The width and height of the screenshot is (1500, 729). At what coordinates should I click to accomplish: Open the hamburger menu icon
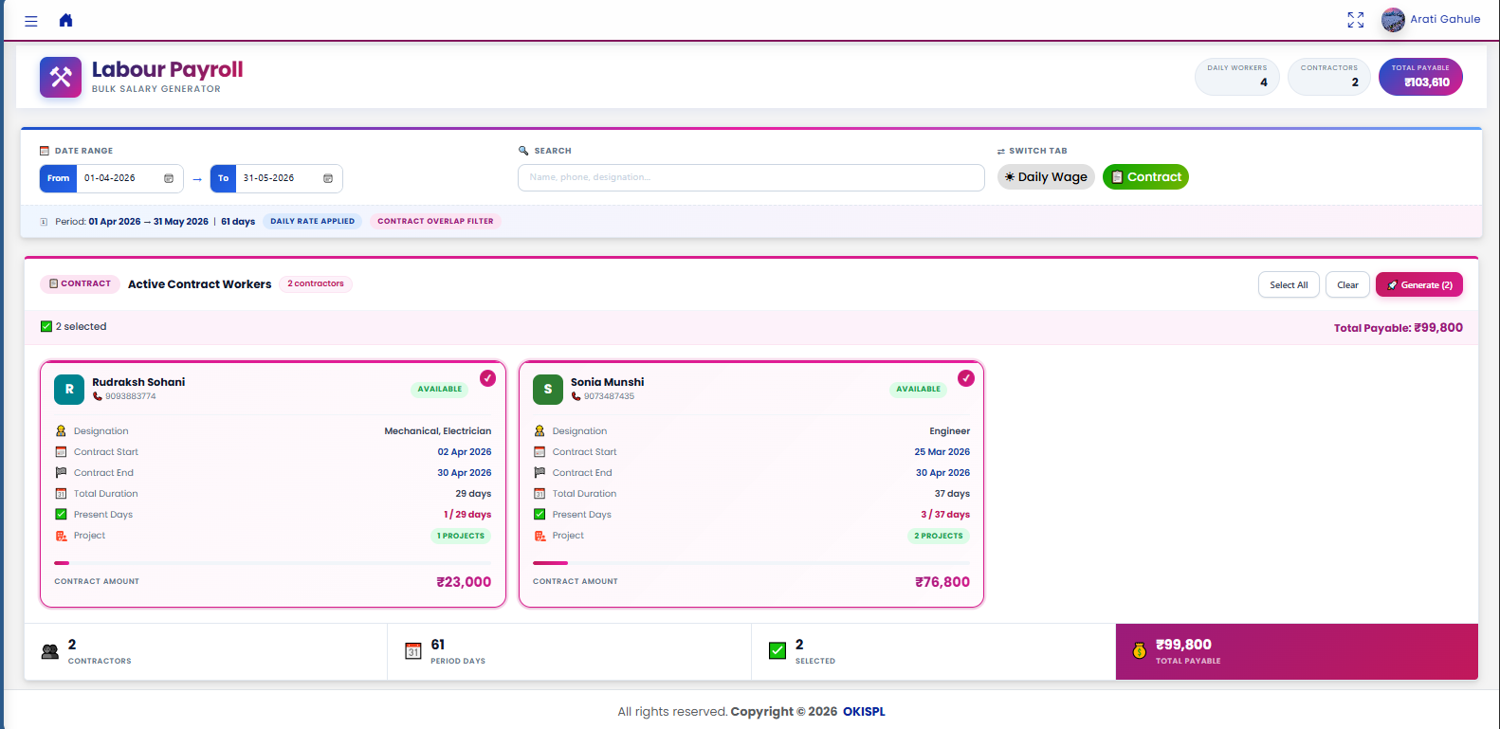click(x=31, y=21)
